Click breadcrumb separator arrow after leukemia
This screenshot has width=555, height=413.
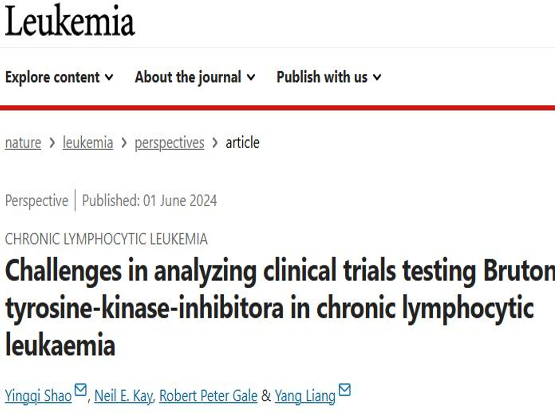(x=124, y=143)
